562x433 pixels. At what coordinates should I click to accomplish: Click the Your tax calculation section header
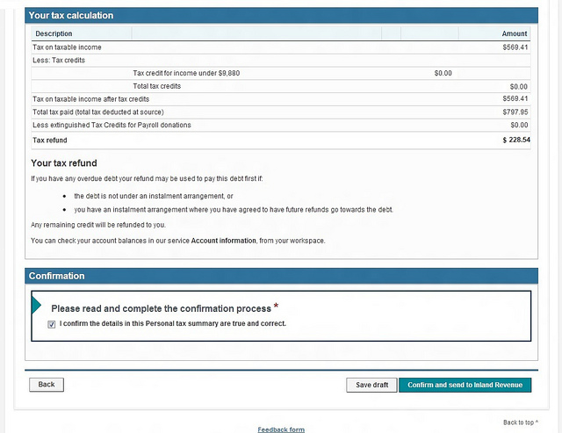pos(71,16)
